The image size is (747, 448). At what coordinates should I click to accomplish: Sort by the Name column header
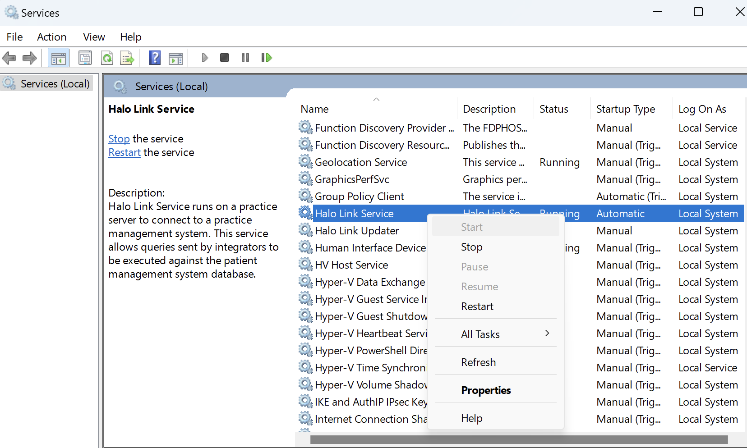(x=377, y=109)
